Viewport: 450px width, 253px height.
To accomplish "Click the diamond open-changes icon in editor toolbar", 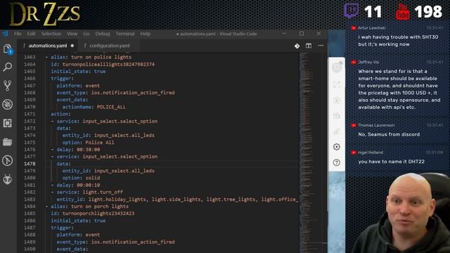I will click(297, 46).
